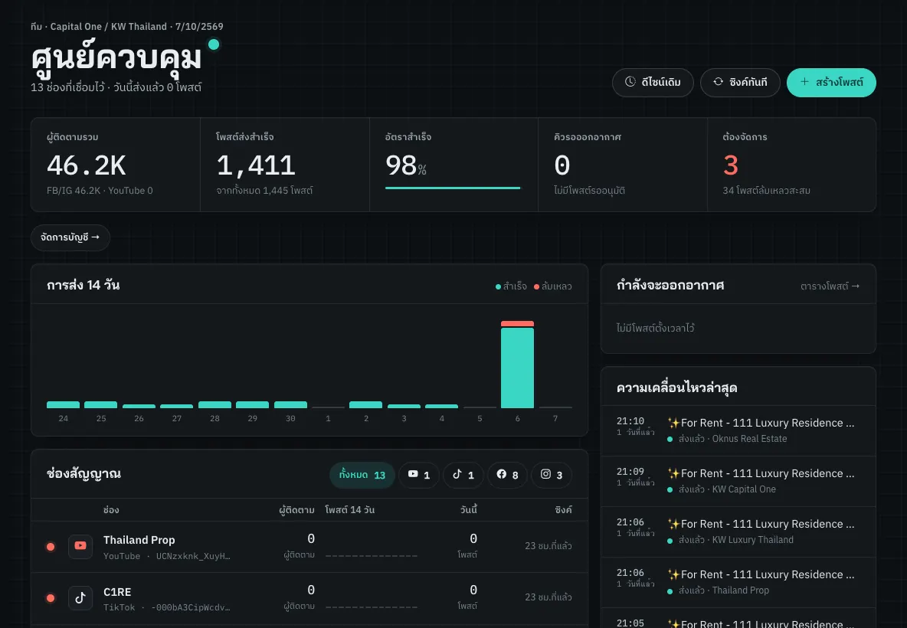Open the 21:10 Oknus Real Estate activity

tap(738, 431)
